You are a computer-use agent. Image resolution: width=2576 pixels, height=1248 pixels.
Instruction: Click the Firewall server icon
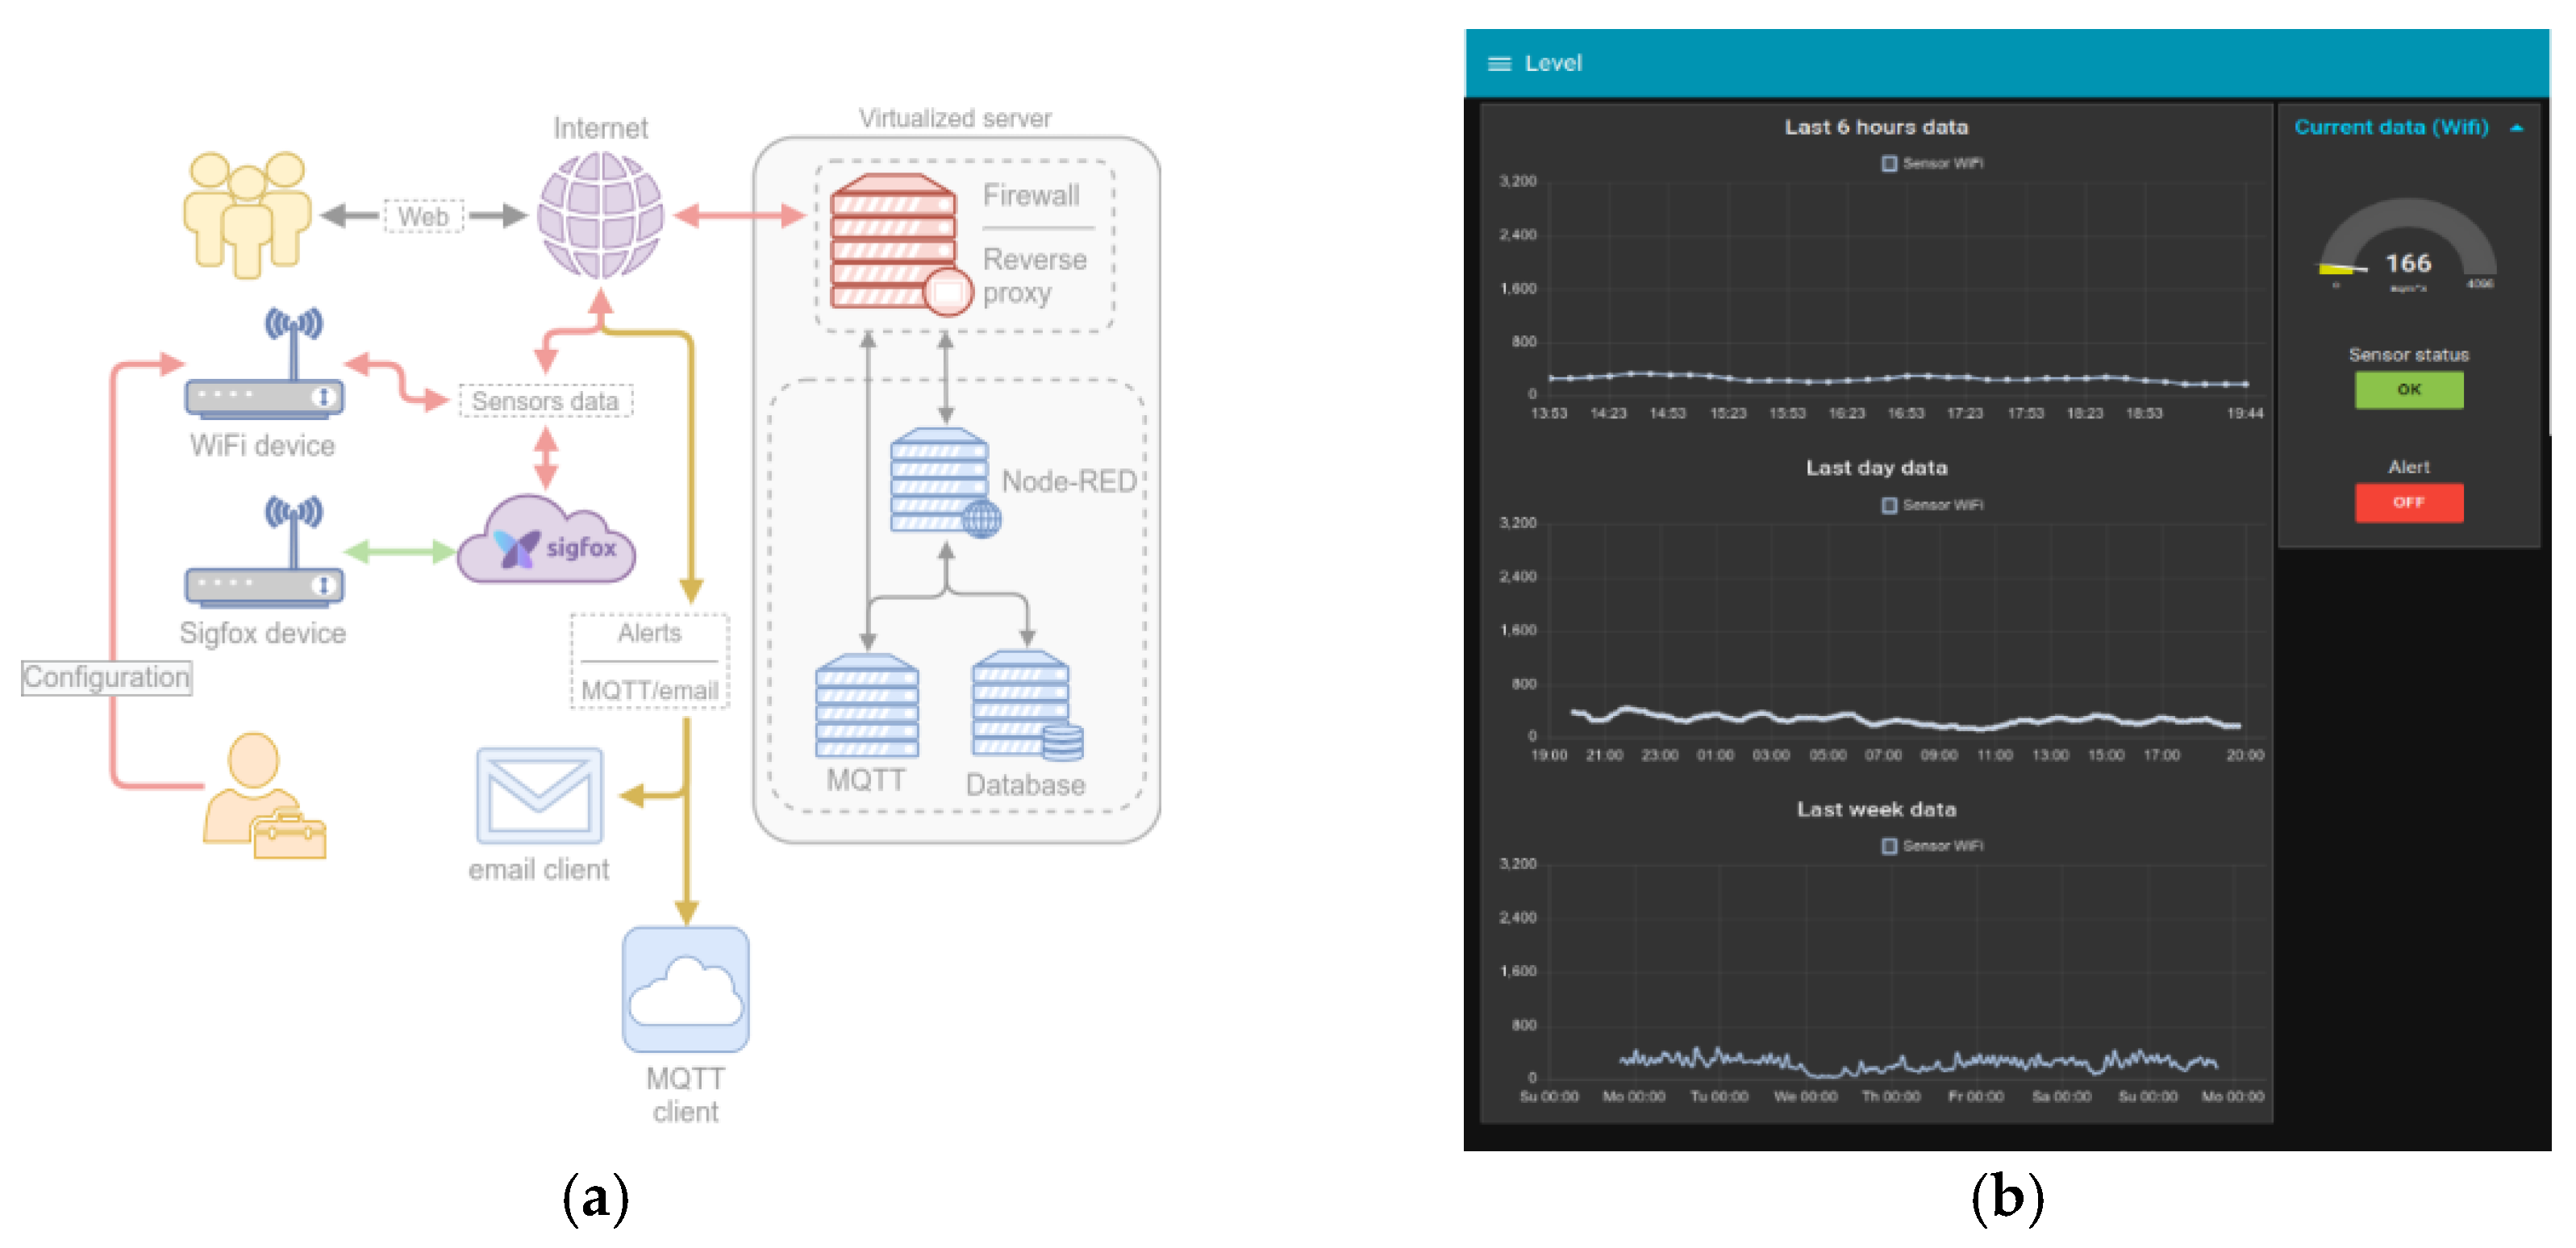click(893, 240)
